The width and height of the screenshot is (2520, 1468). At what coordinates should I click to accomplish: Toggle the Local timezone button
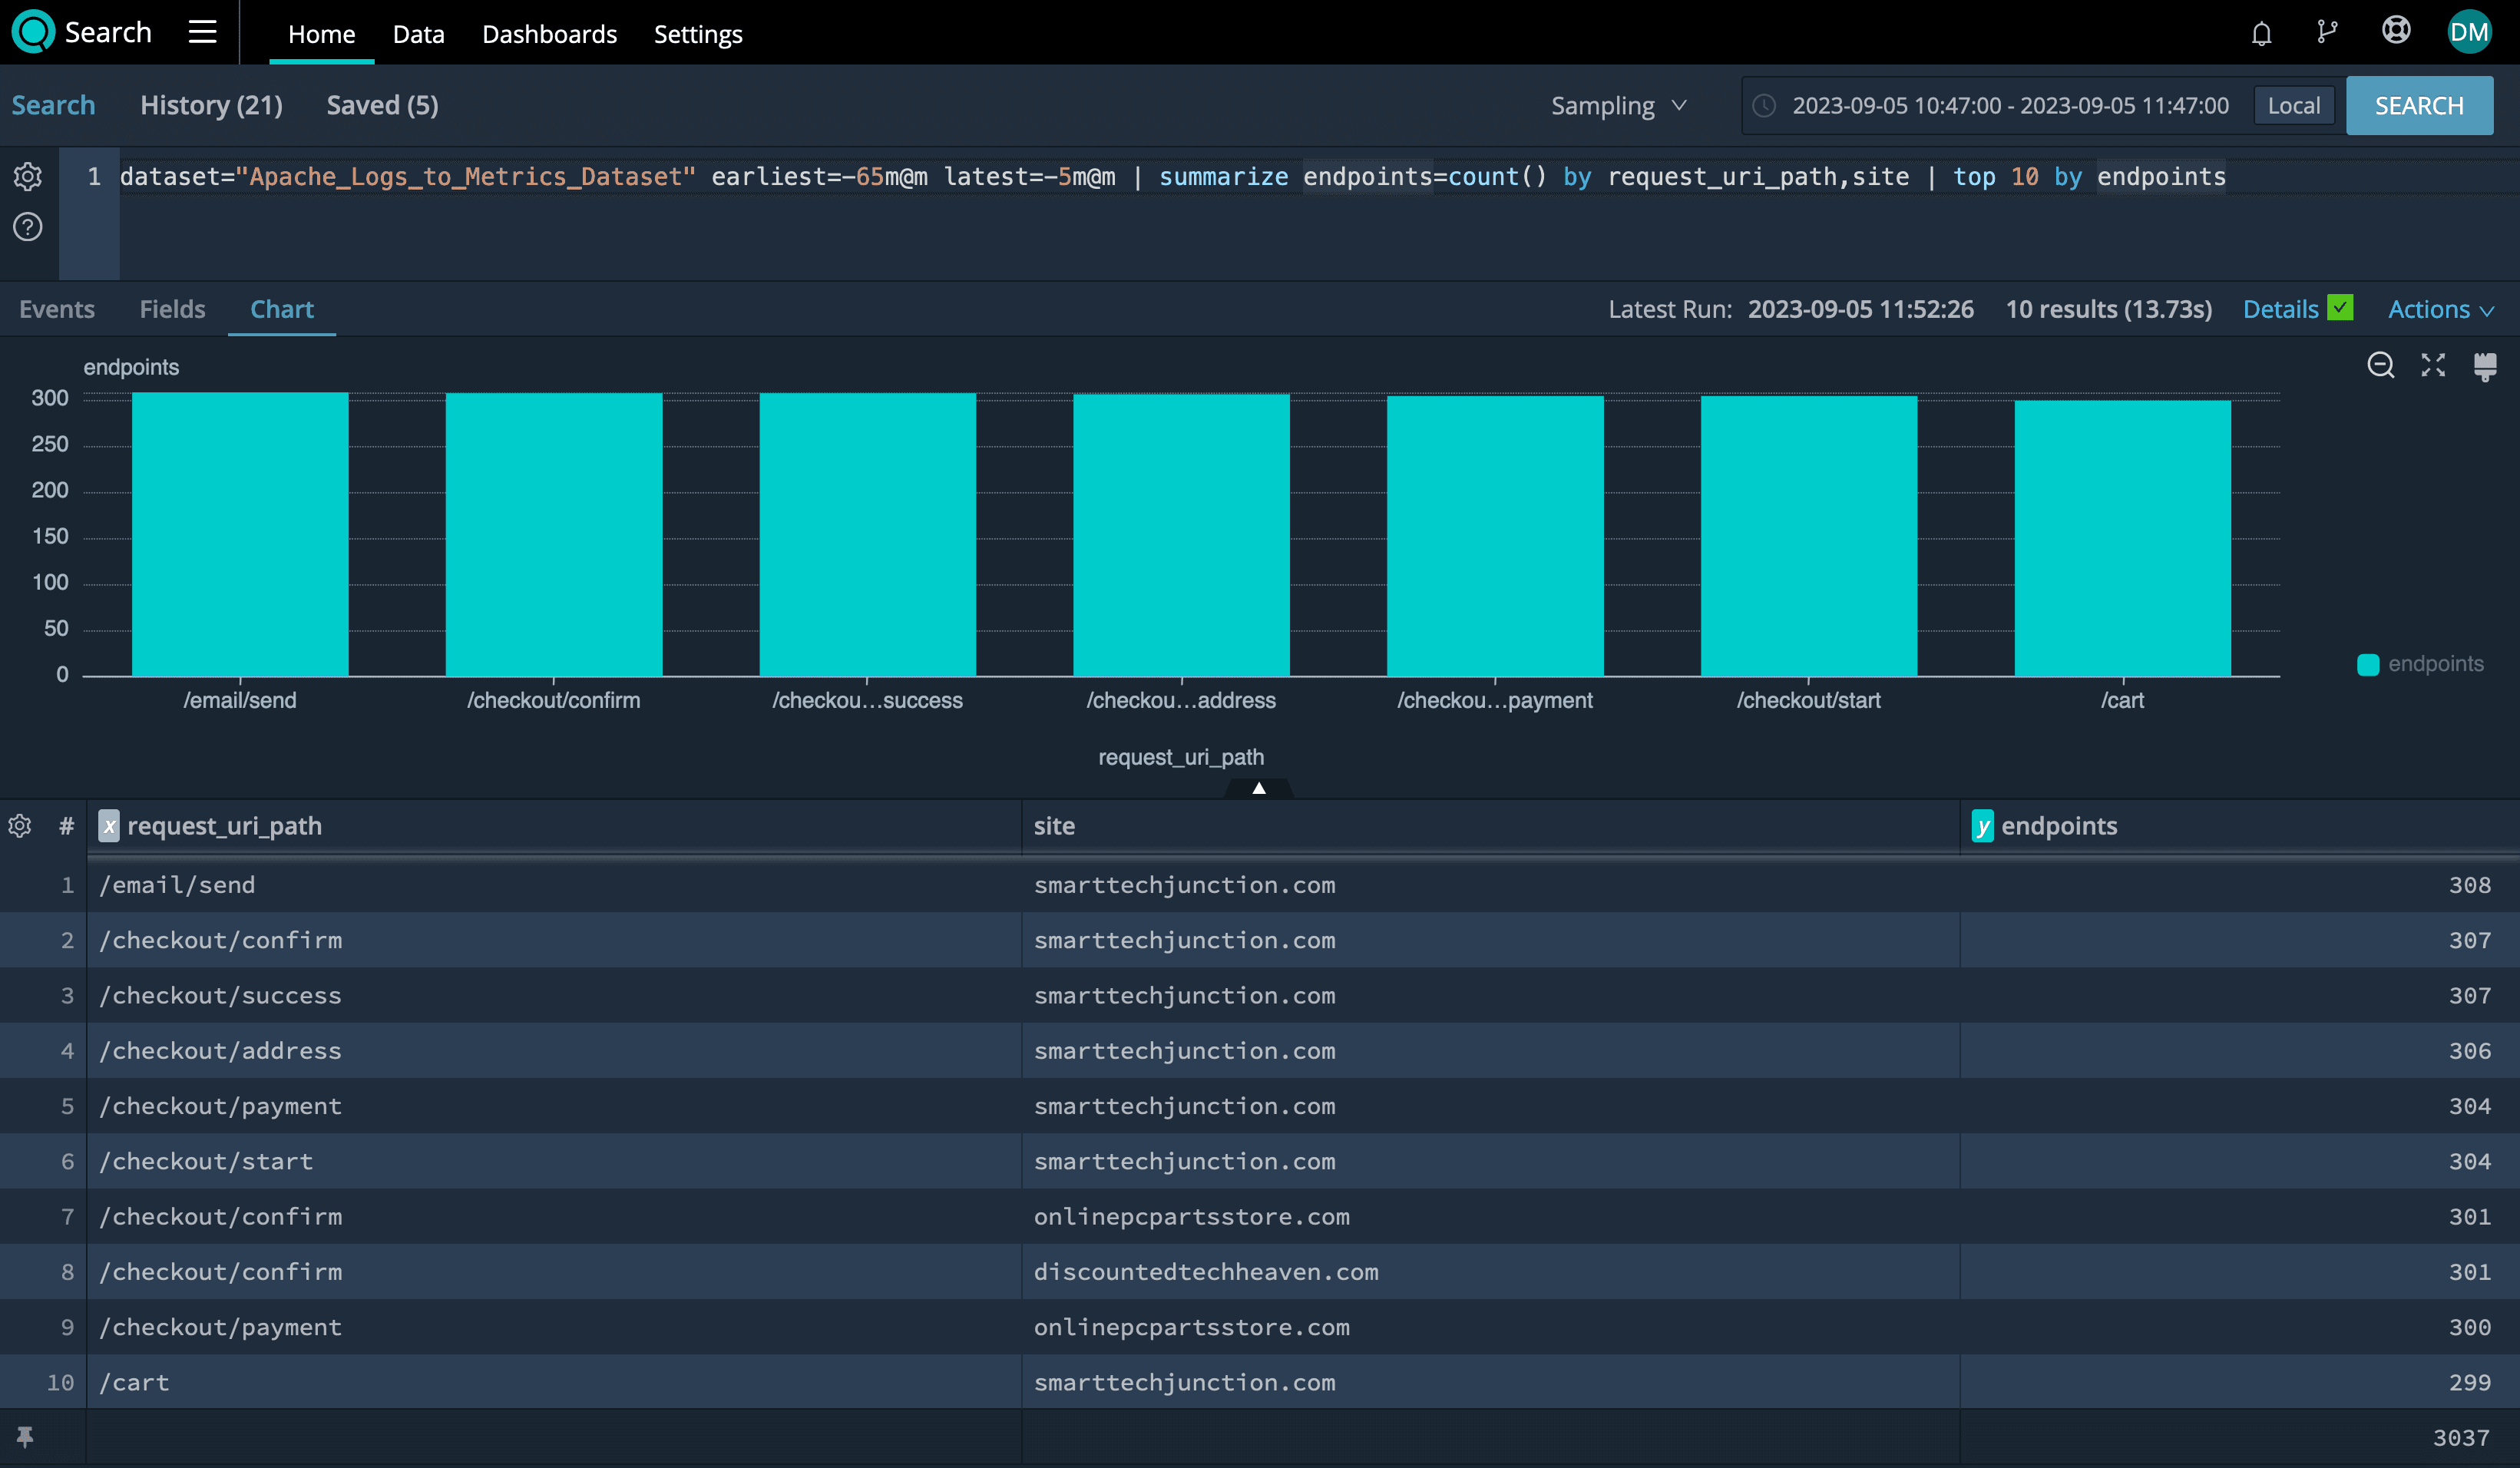(2293, 106)
